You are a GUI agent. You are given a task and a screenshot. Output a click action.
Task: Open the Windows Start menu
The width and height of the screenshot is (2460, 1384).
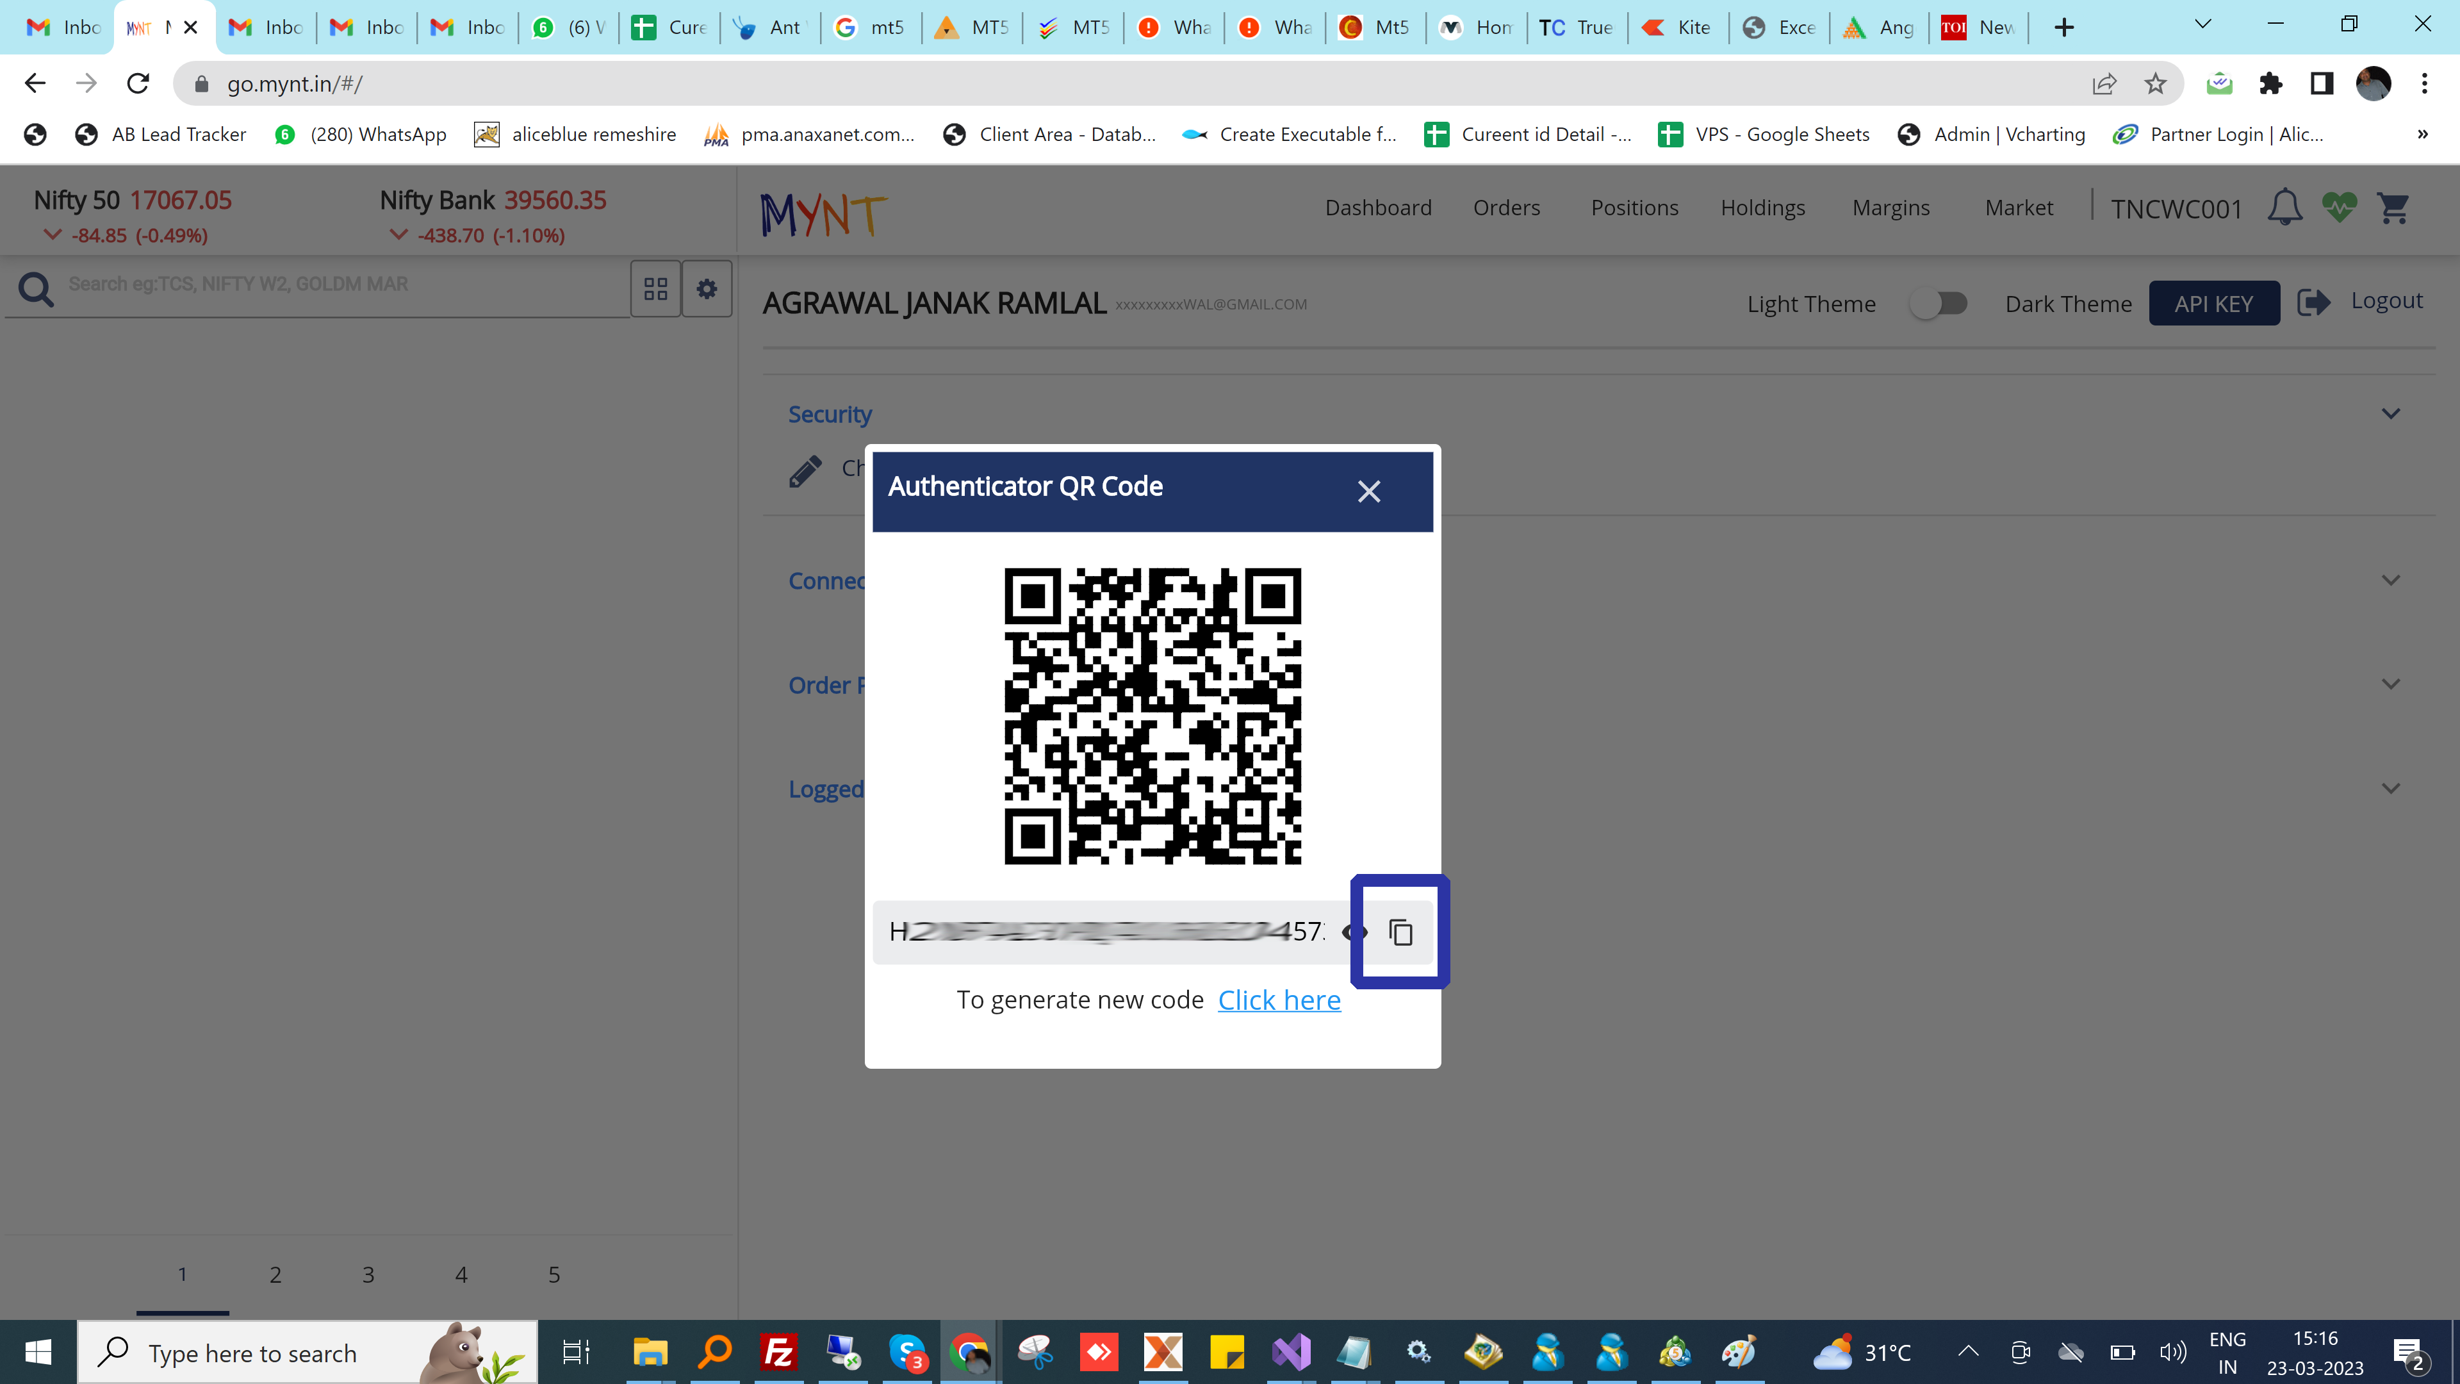coord(38,1353)
